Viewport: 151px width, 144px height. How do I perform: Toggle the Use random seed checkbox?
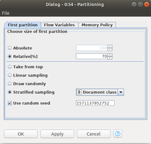click(10, 103)
